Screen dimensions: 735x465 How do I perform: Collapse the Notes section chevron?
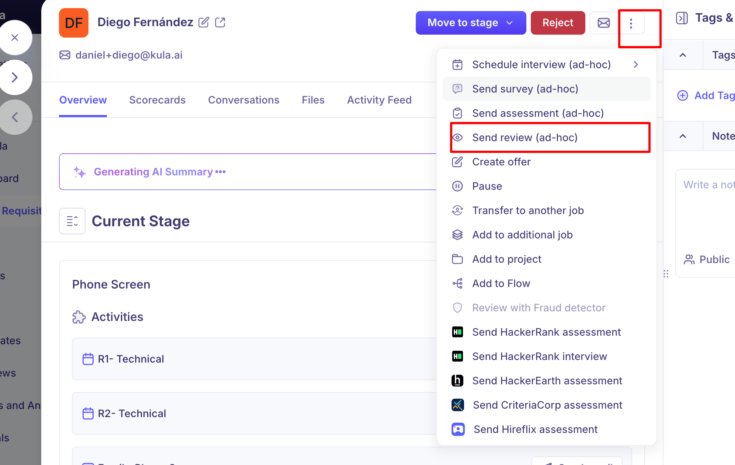click(x=683, y=136)
